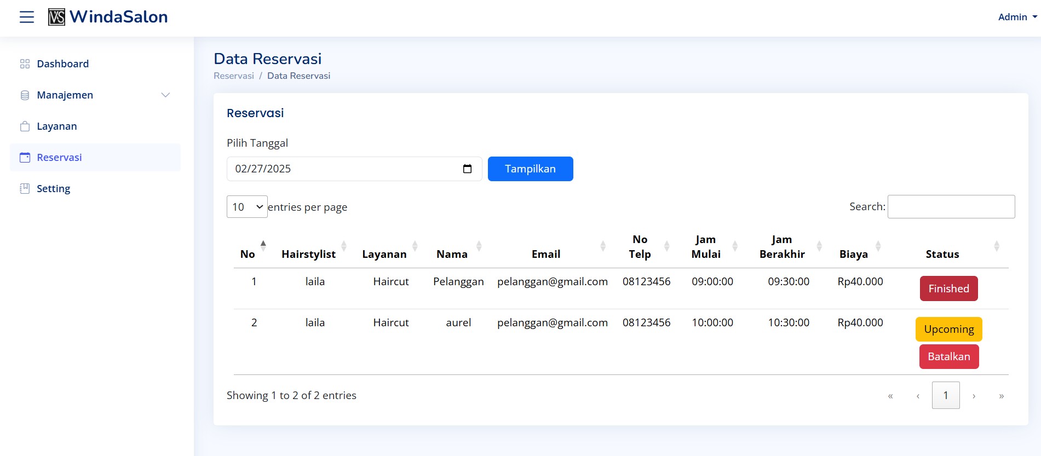The width and height of the screenshot is (1041, 456).
Task: Go to last page with double-right arrow
Action: point(1002,396)
